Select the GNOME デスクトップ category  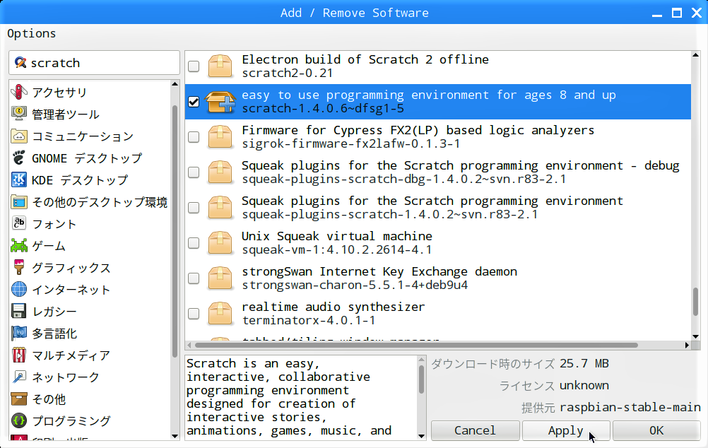[90, 158]
